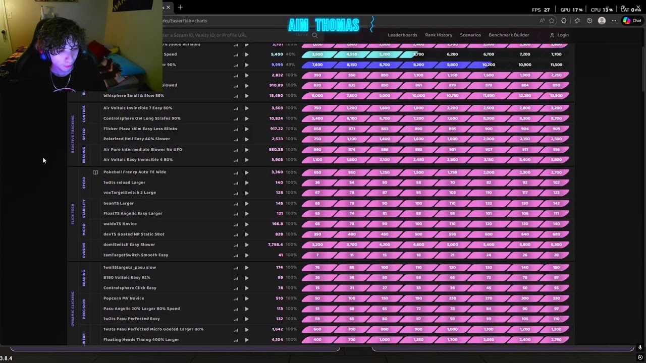Open the chart for Floating Heads Timing 400% Larger
The image size is (646, 363).
point(236,340)
